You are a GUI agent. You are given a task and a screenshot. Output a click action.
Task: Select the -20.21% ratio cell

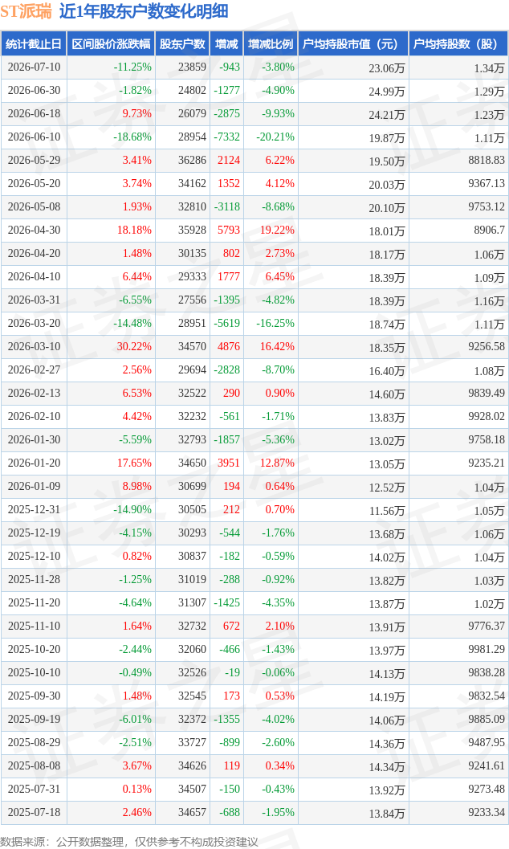click(275, 137)
